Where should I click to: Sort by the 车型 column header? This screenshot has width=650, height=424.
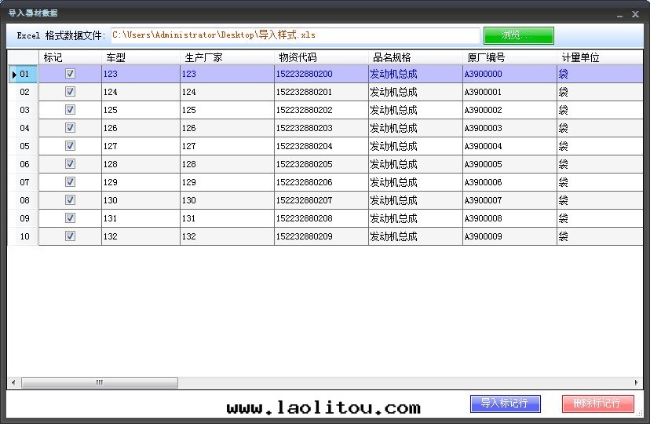(x=140, y=57)
